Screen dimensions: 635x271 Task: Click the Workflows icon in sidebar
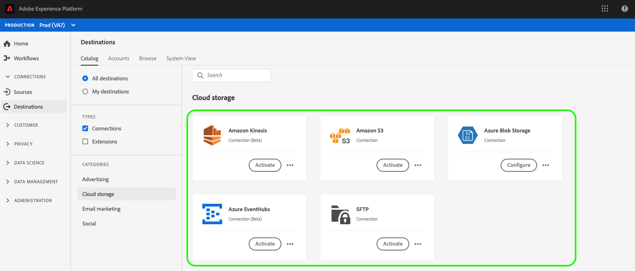7,58
